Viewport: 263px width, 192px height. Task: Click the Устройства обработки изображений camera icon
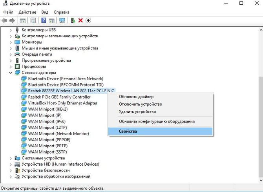pos(17,177)
